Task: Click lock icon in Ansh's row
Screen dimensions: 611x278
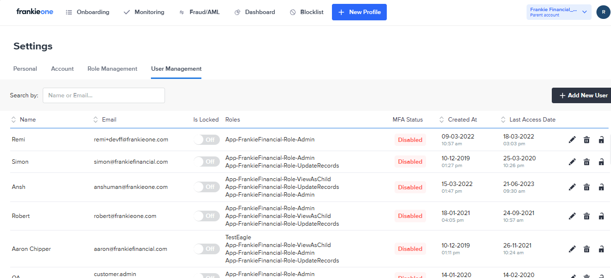Action: tap(601, 187)
